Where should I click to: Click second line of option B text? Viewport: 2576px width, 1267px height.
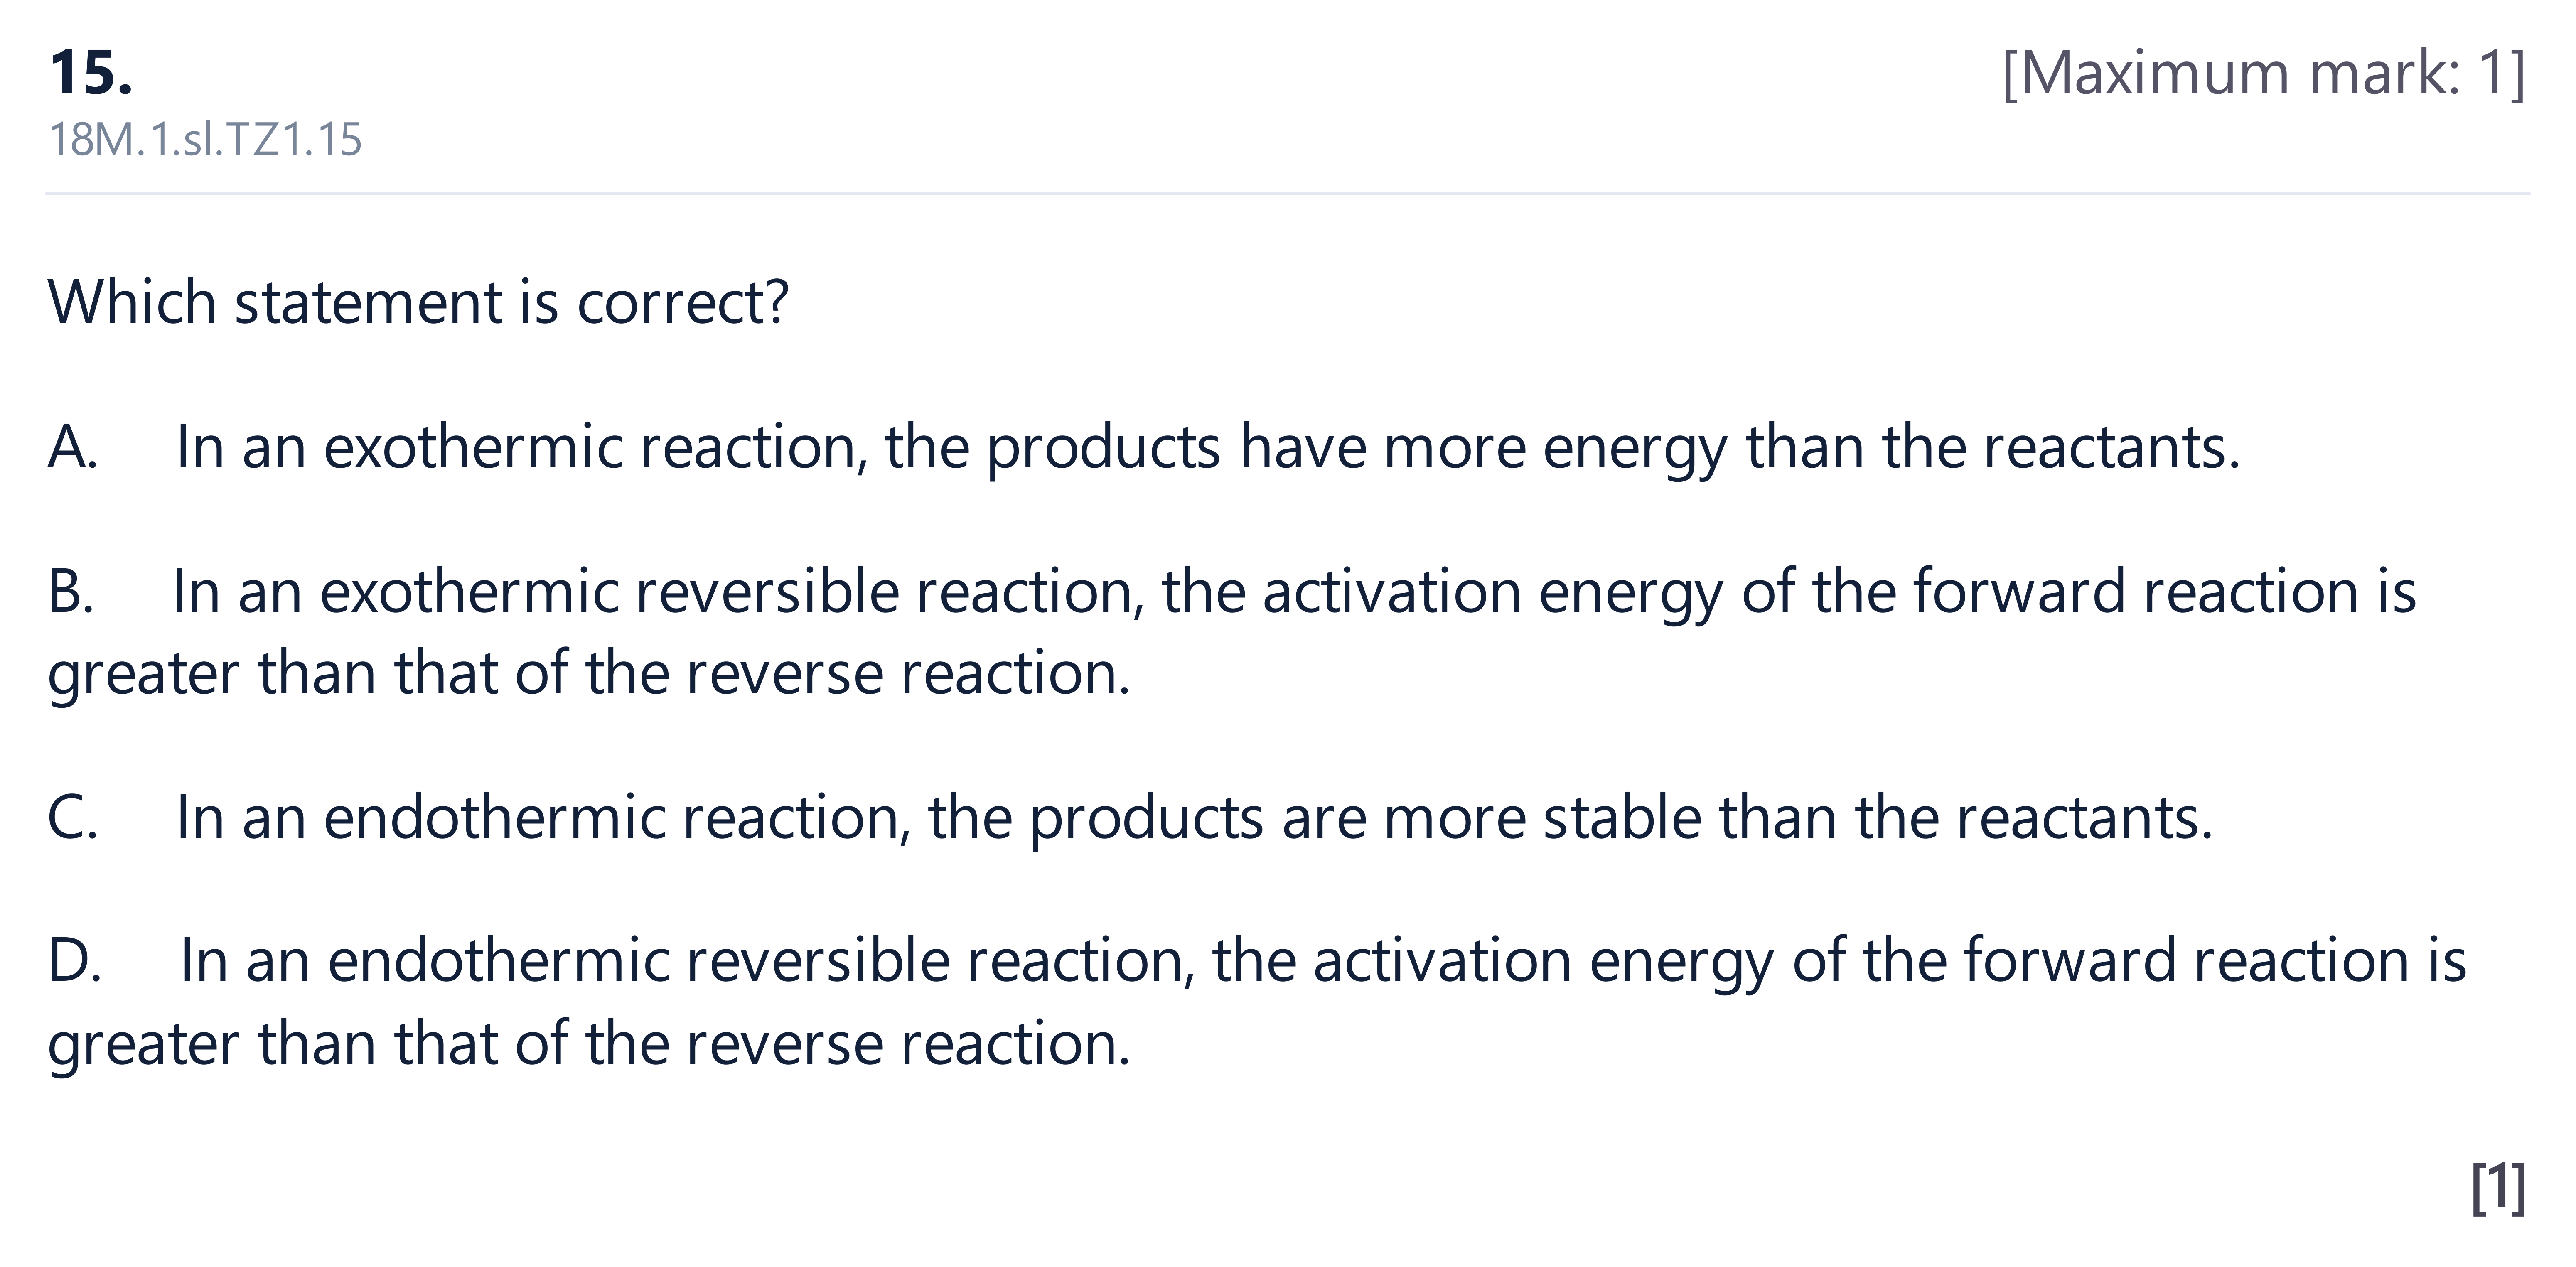[589, 674]
